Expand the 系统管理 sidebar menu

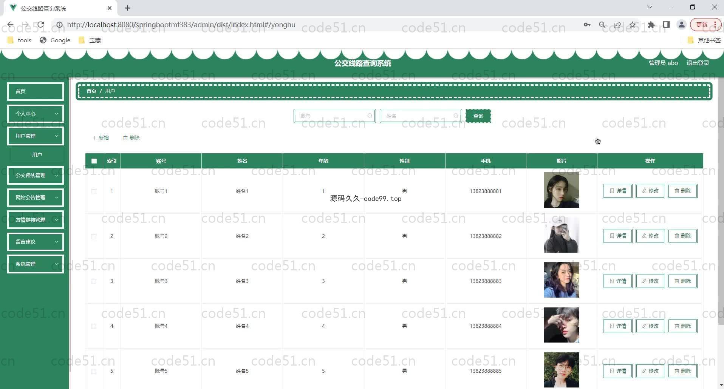36,264
